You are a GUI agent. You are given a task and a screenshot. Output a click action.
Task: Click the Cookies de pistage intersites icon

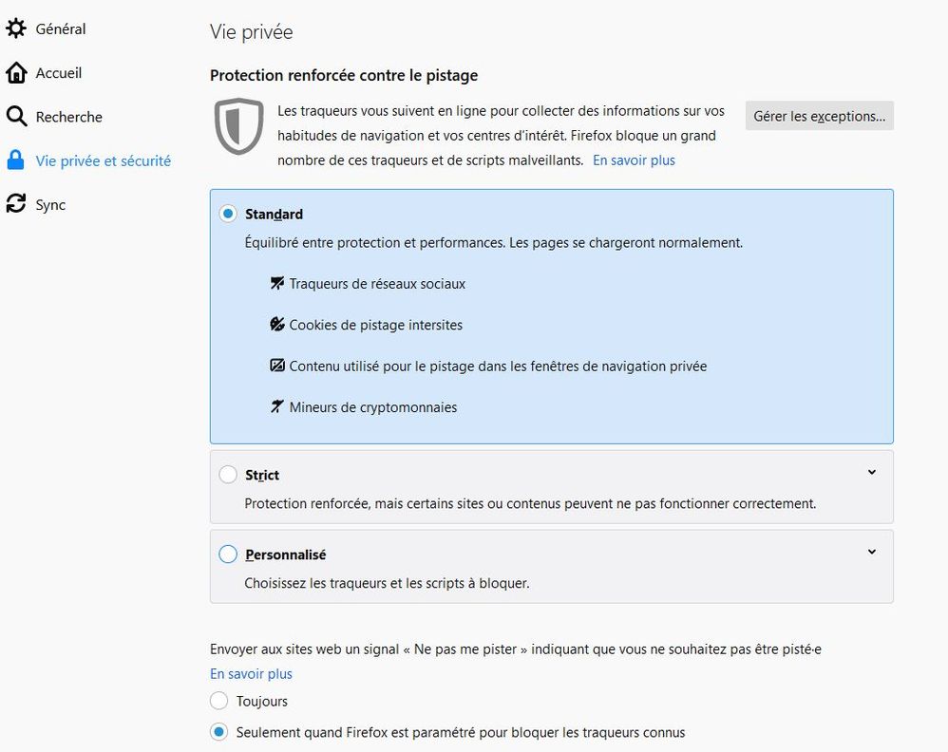(x=276, y=324)
